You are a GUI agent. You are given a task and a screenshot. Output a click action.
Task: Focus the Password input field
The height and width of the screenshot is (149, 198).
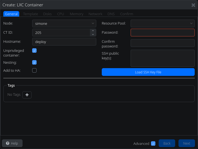(163, 33)
